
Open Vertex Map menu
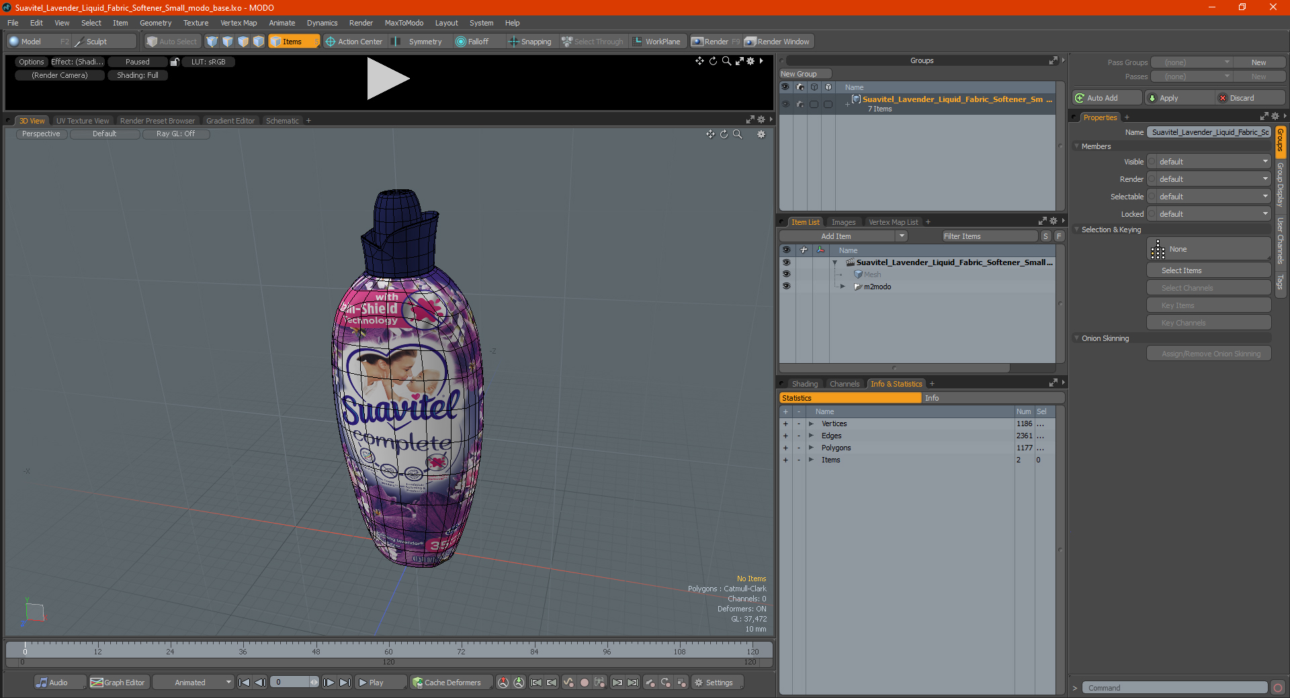point(239,23)
